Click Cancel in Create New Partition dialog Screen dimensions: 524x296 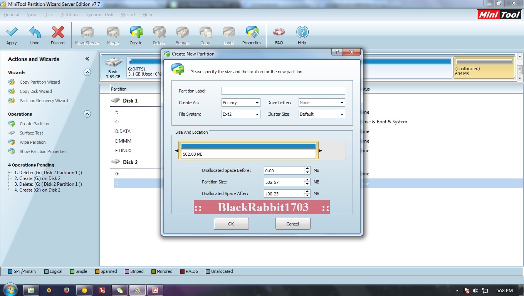coord(293,224)
